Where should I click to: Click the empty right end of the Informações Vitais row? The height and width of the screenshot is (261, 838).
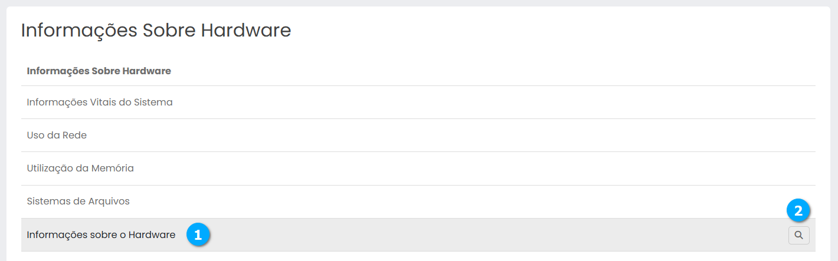click(767, 103)
